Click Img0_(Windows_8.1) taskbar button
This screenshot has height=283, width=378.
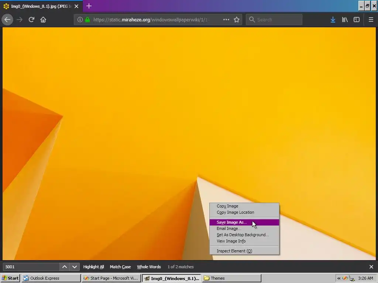point(171,278)
